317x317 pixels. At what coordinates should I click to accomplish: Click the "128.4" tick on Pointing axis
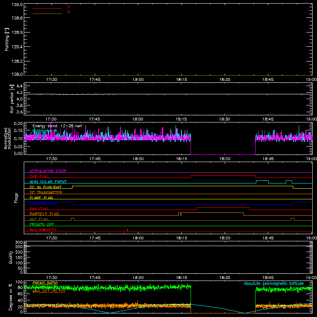[17, 47]
